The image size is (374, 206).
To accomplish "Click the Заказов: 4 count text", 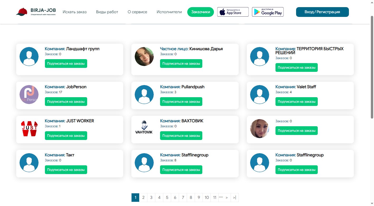I will click(x=284, y=92).
